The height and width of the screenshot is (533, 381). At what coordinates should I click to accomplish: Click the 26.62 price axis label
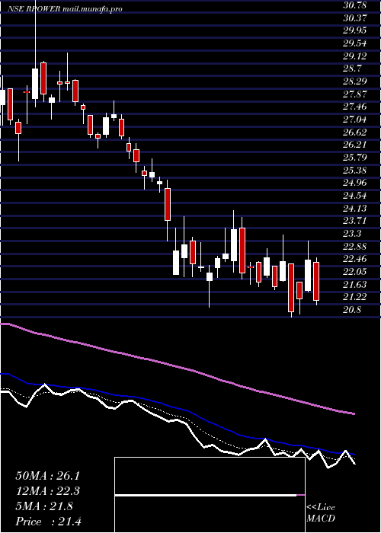(355, 132)
